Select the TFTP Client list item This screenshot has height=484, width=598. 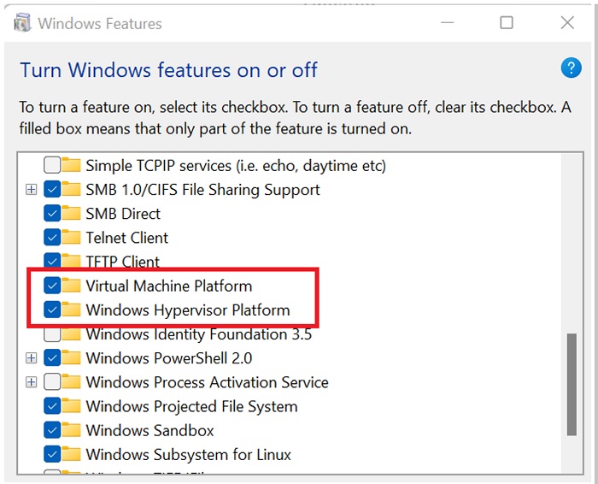[122, 262]
